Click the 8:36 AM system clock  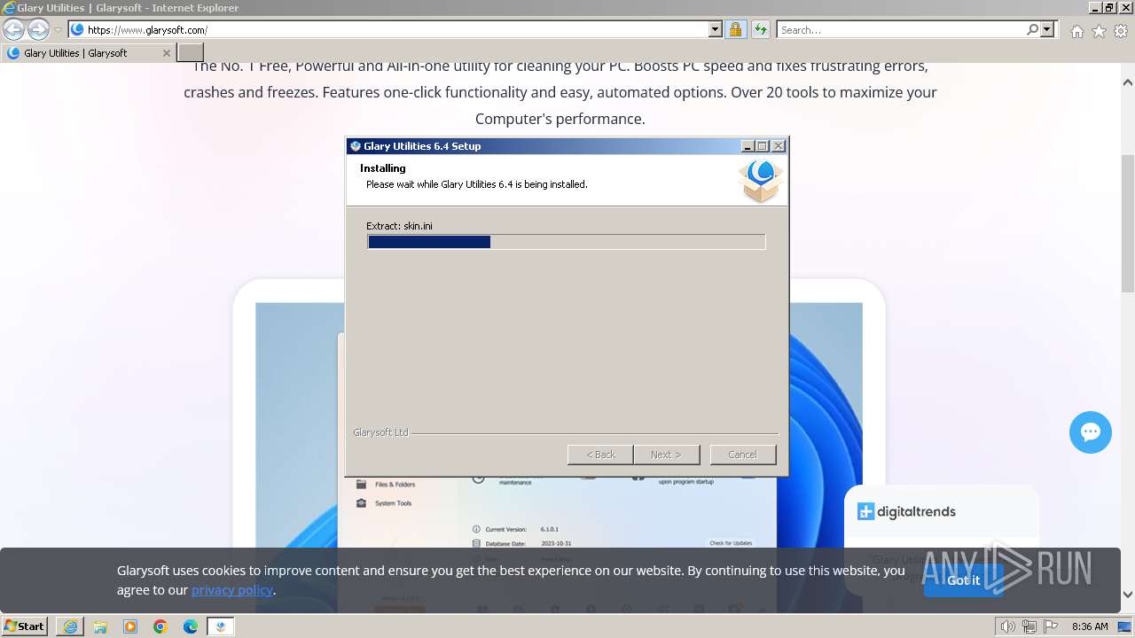(x=1090, y=626)
